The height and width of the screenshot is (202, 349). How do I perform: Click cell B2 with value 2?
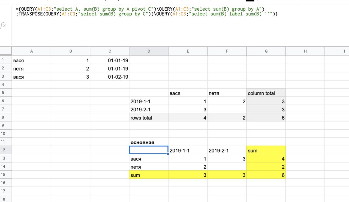pyautogui.click(x=71, y=68)
